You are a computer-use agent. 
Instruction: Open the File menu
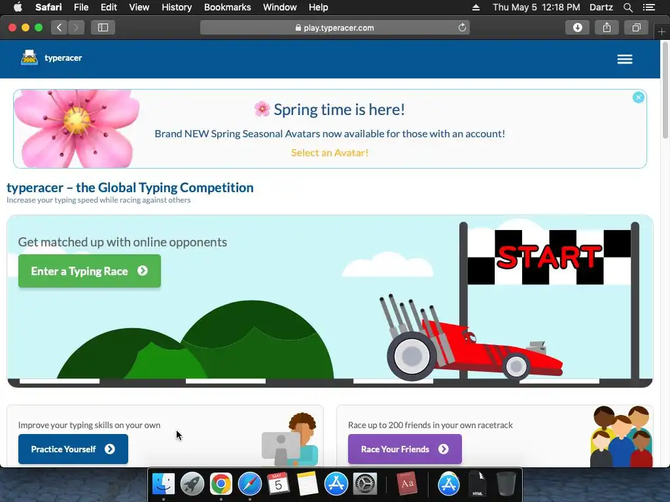(80, 7)
